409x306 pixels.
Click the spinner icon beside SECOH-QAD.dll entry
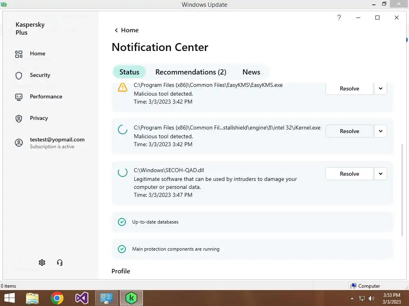(x=123, y=172)
